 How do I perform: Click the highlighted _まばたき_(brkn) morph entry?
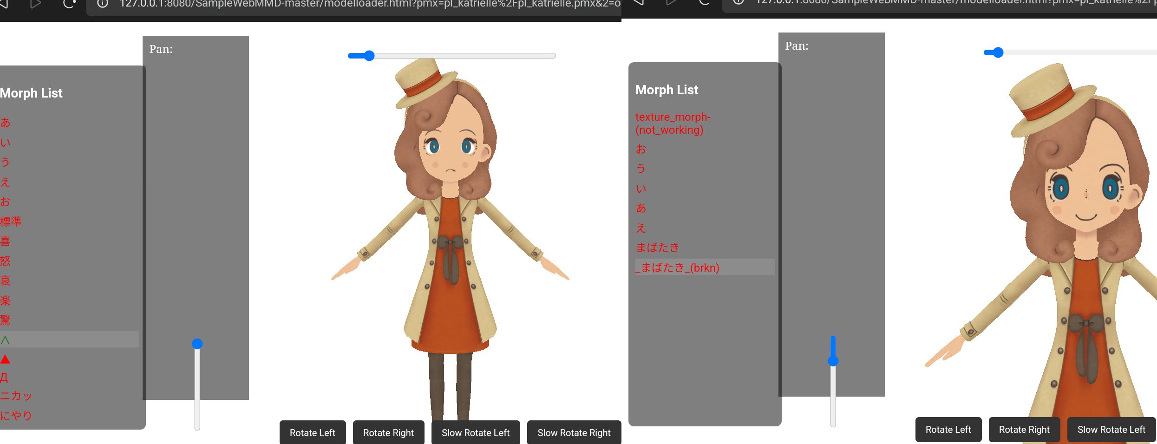click(x=705, y=267)
